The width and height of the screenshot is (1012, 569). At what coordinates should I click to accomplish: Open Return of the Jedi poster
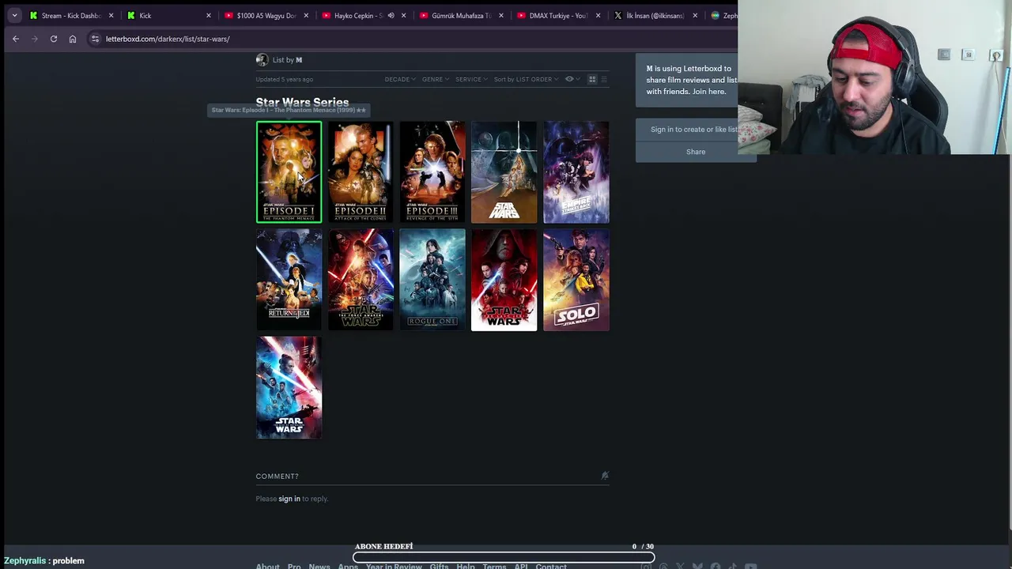[289, 280]
